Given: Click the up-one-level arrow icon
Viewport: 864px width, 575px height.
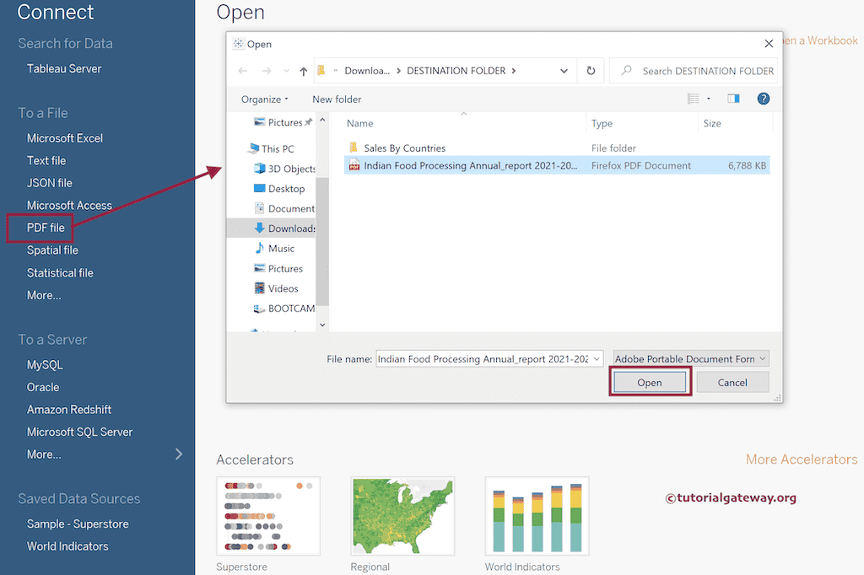Looking at the screenshot, I should [x=303, y=70].
